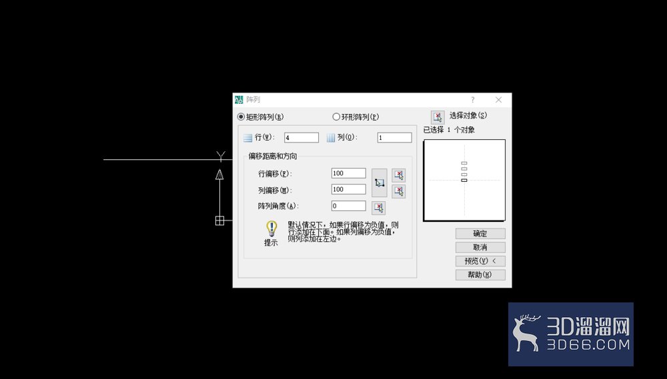Screen dimensions: 667x379
Task: Click the select objects icon button
Action: tap(438, 117)
